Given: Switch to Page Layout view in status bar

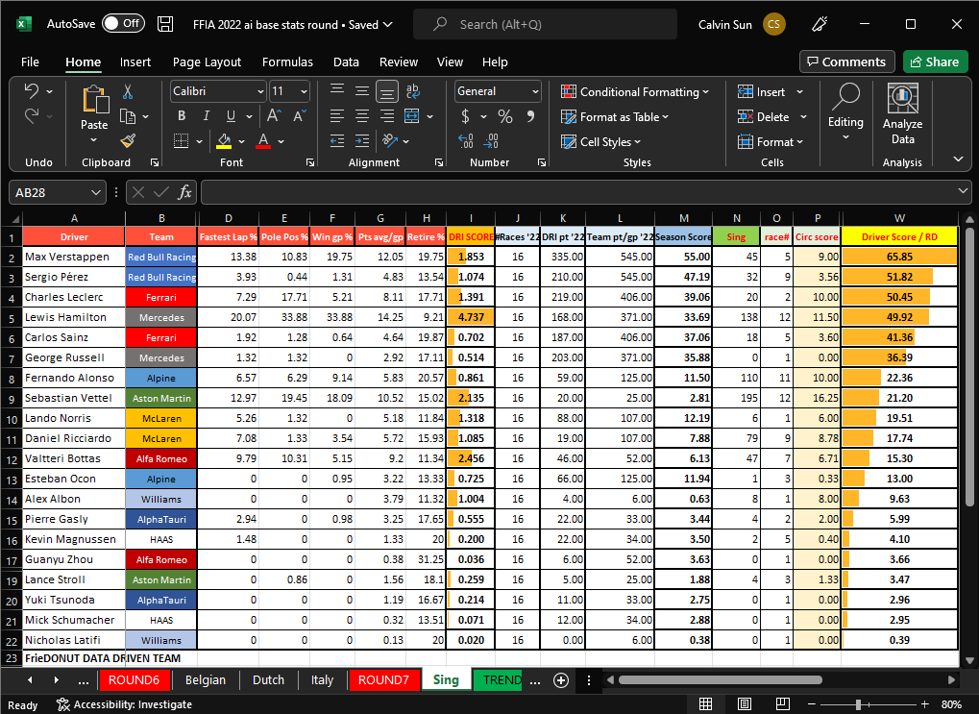Looking at the screenshot, I should (745, 704).
